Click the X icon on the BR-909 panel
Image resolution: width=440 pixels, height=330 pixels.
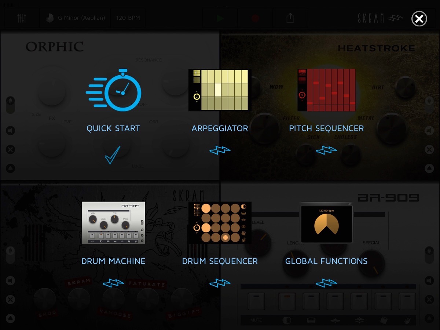pyautogui.click(x=429, y=300)
